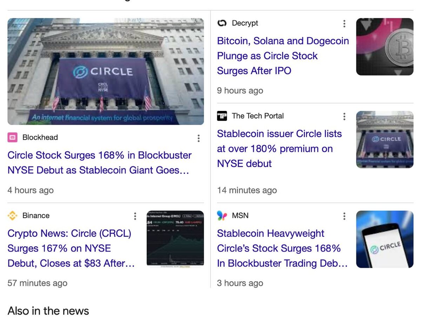
Task: Click the Binance source name
Action: pos(36,216)
